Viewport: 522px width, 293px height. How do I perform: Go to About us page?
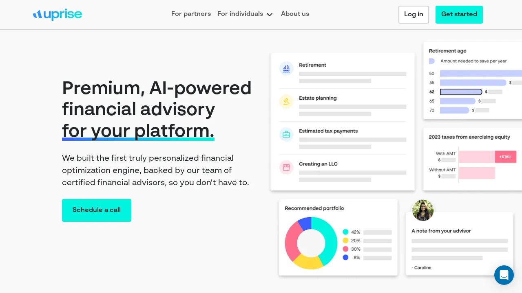click(295, 14)
